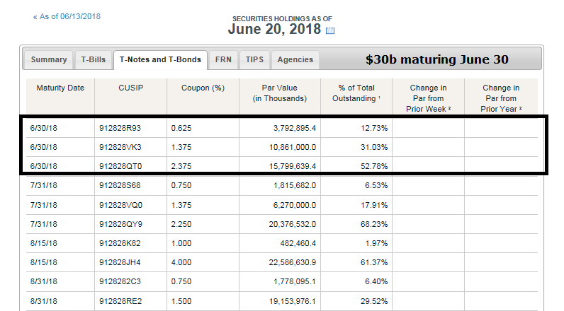Click the % of Total Outstanding header
The height and width of the screenshot is (311, 564).
coord(356,93)
